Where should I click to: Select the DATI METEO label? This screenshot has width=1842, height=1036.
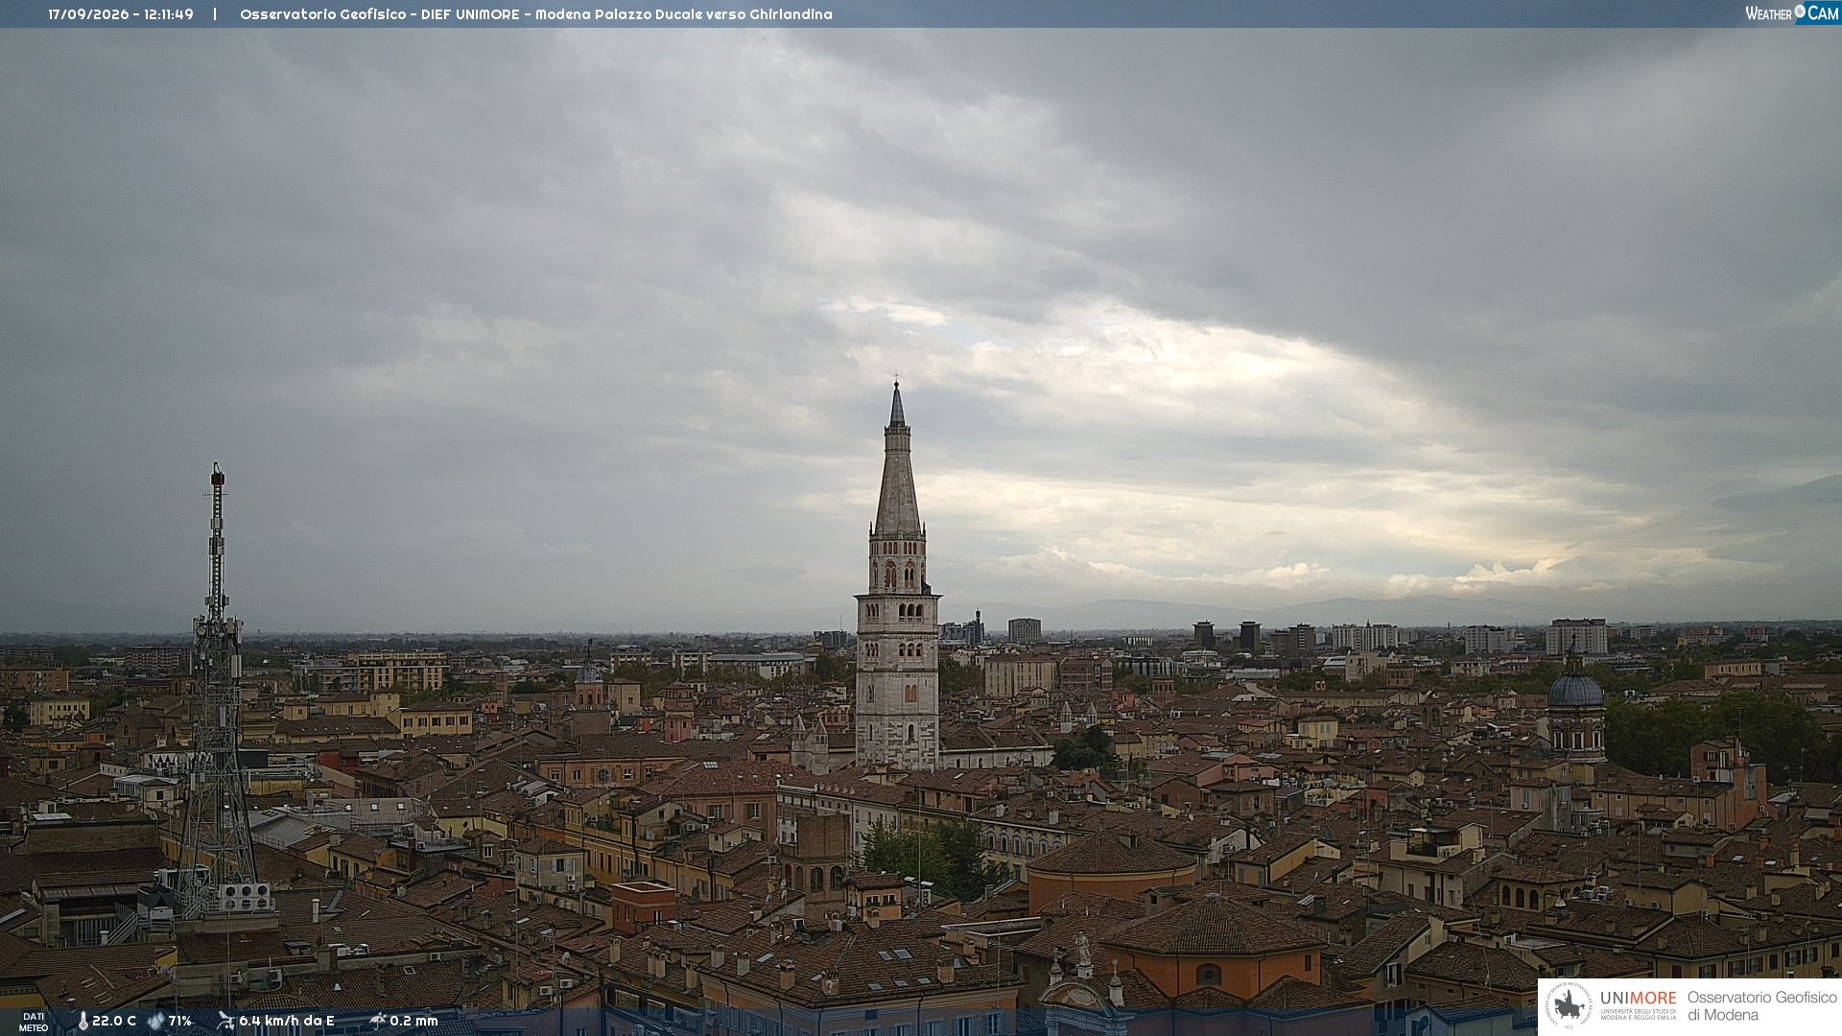tap(34, 1022)
